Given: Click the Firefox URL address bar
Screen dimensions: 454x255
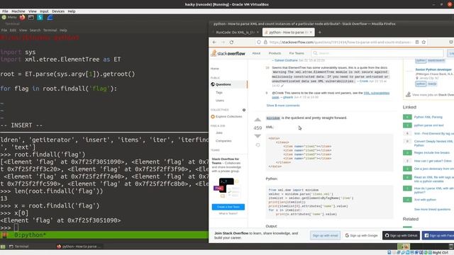Looking at the screenshot, I should tap(340, 42).
